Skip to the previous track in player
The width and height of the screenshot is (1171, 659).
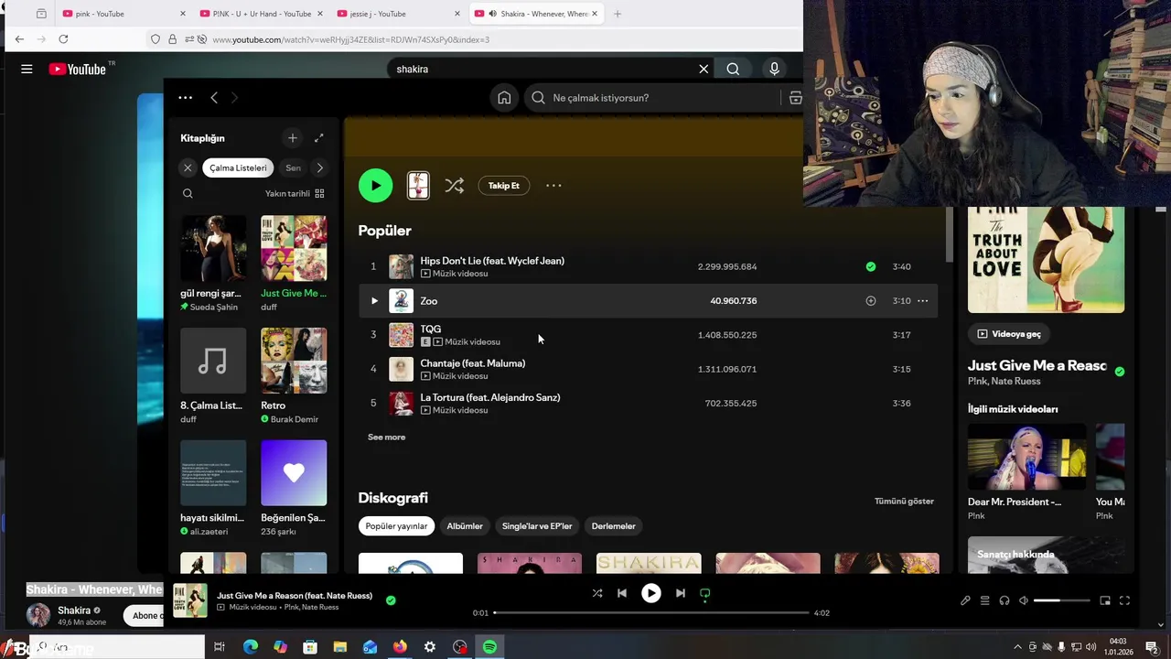click(622, 593)
